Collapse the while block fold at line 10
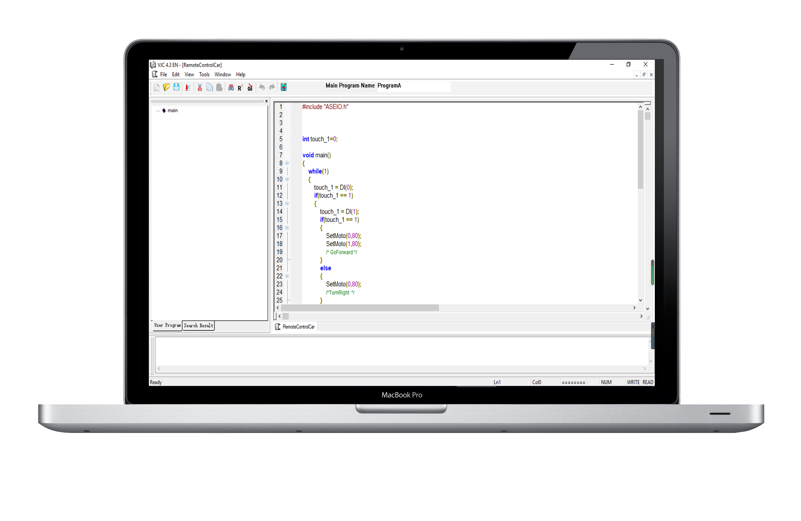801x521 pixels. click(287, 179)
